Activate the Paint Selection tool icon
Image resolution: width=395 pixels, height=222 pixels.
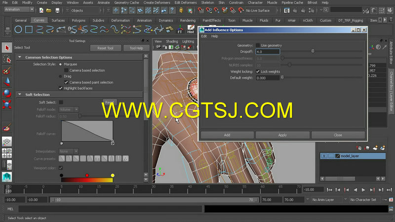coord(7,71)
